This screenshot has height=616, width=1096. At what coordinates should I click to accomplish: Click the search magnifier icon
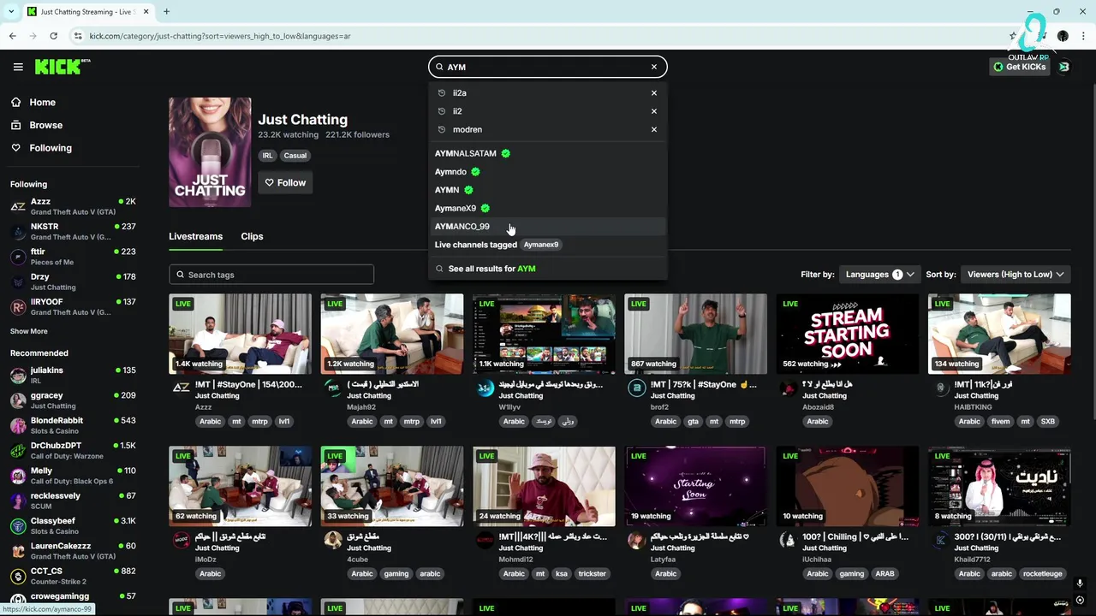[439, 67]
